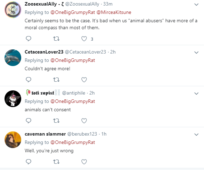Expand the more menu on caveman slammer's tweet
The height and width of the screenshot is (170, 204).
coord(196,135)
